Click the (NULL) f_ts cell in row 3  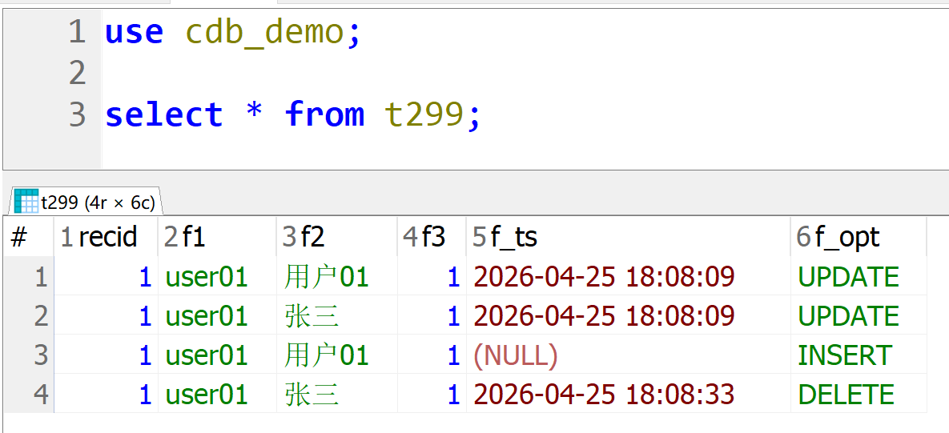pyautogui.click(x=516, y=355)
